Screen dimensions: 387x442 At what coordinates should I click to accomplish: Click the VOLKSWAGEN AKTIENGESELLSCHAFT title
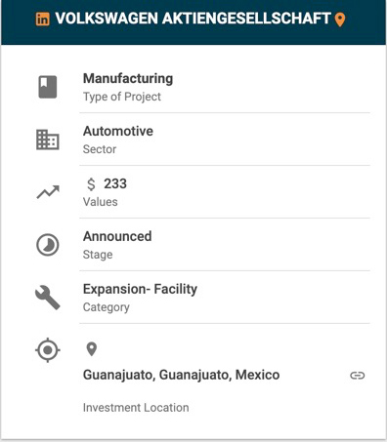[x=193, y=19]
